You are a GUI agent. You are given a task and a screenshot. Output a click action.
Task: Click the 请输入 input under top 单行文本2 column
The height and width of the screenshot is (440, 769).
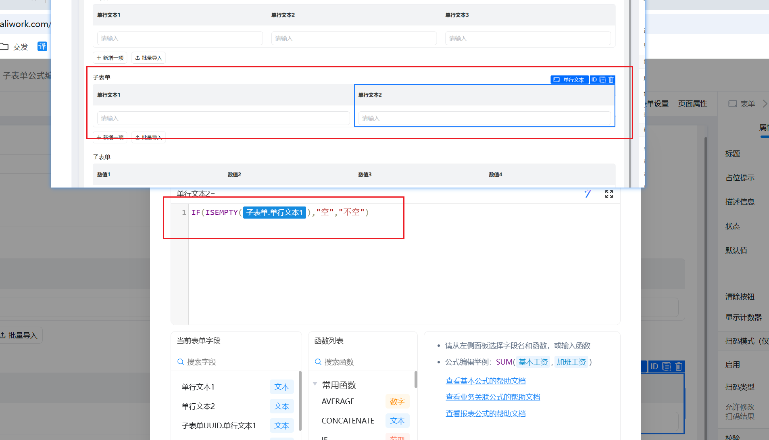coord(354,38)
